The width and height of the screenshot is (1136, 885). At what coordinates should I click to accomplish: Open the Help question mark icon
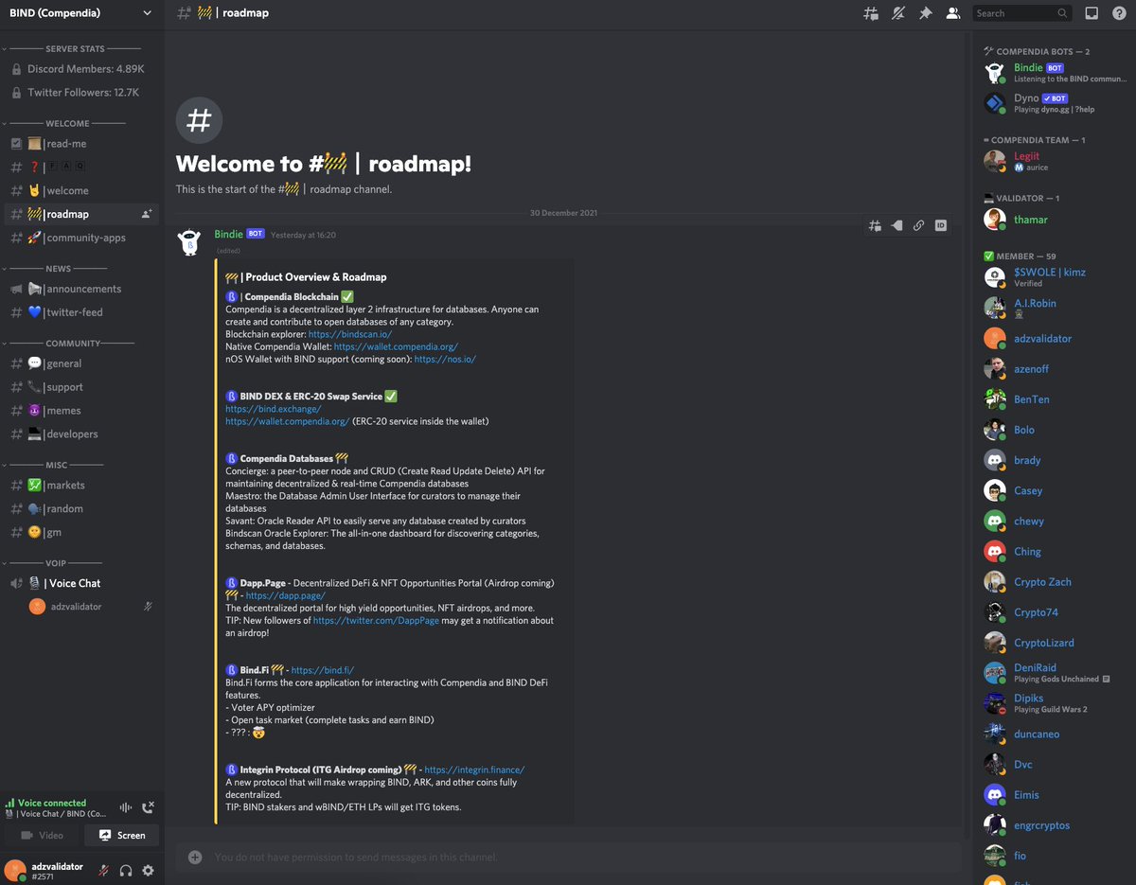click(1118, 13)
